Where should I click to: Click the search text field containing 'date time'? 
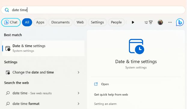tap(93, 10)
